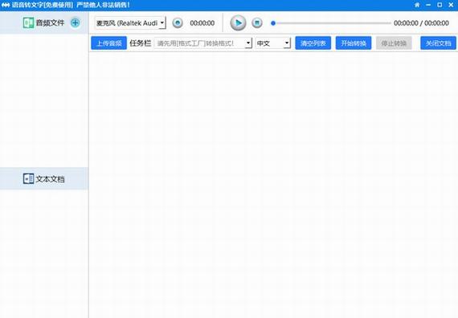This screenshot has height=318, width=458.
Task: Open the 中文 language dropdown
Action: (273, 43)
